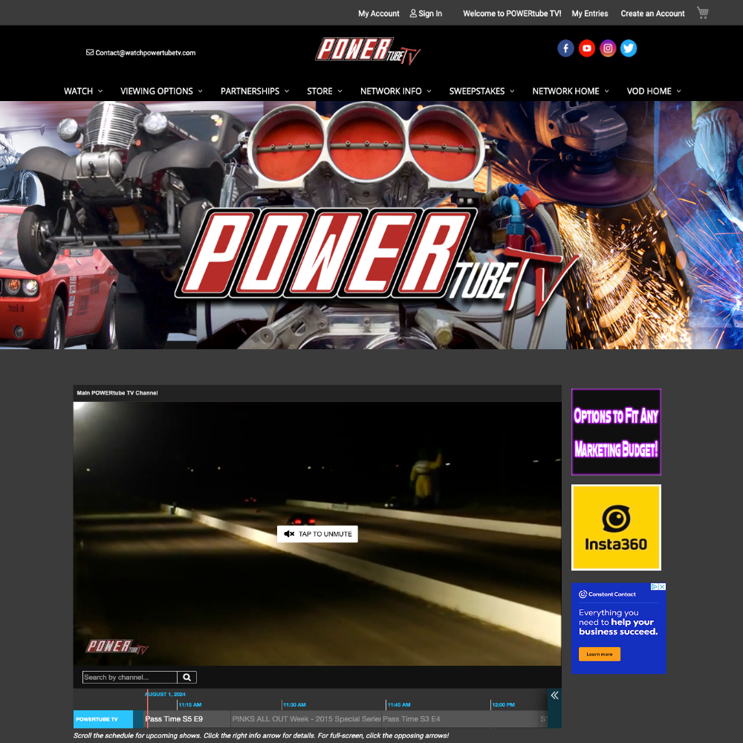The width and height of the screenshot is (743, 743).
Task: Open the Twitter social icon
Action: [629, 48]
